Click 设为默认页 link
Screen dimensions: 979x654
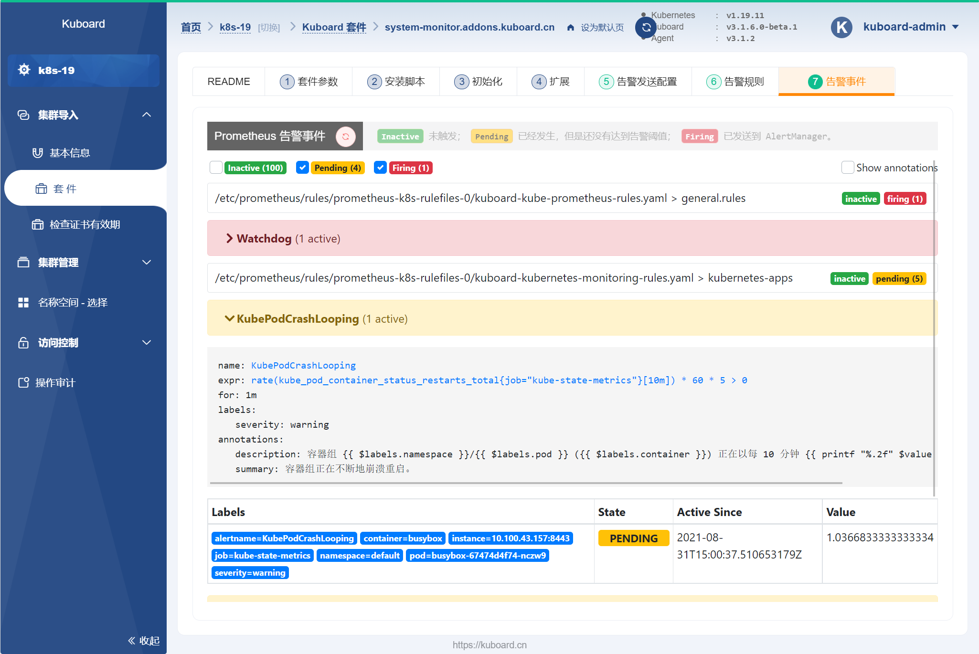tap(602, 28)
